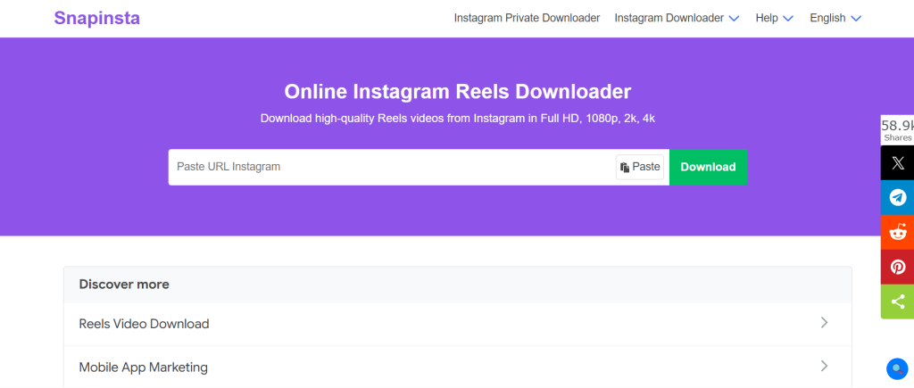Open Reels Video Download entry

458,324
